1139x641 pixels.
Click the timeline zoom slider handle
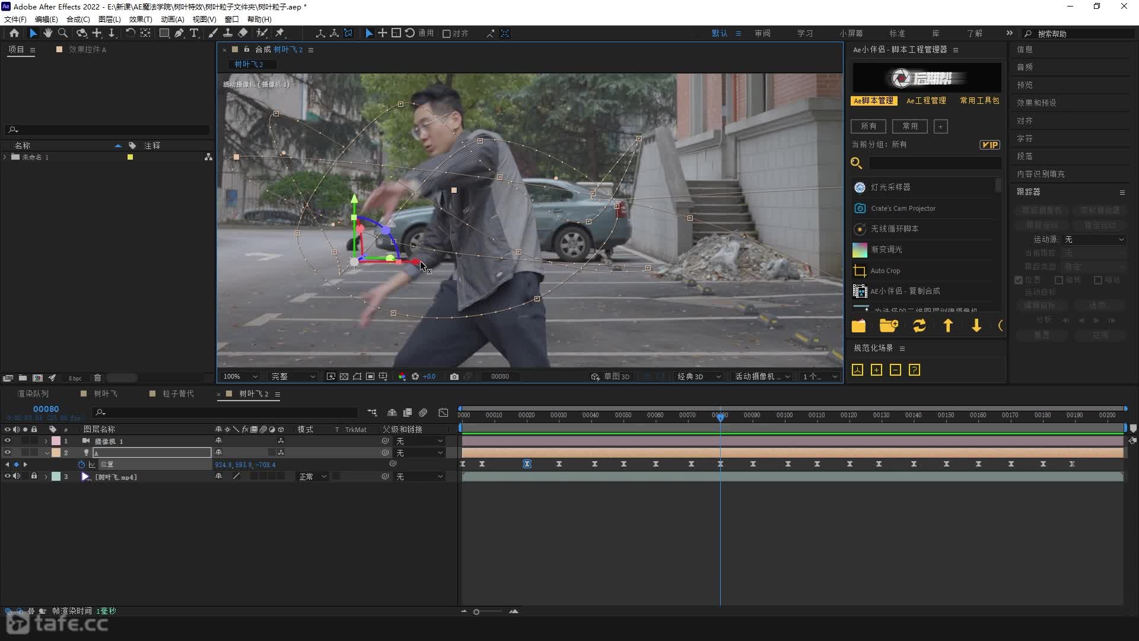click(476, 612)
